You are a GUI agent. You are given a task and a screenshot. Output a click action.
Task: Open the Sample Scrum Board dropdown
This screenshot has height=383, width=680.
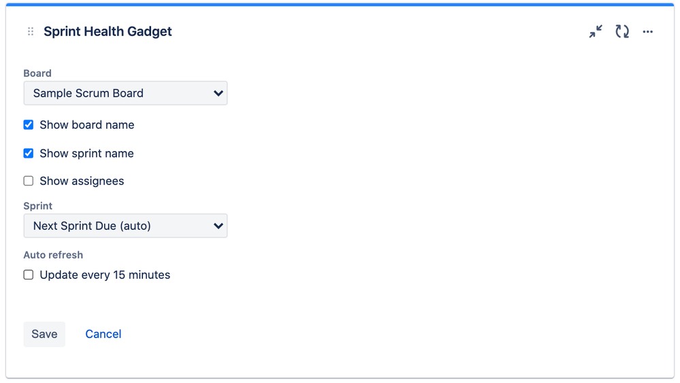click(x=125, y=93)
